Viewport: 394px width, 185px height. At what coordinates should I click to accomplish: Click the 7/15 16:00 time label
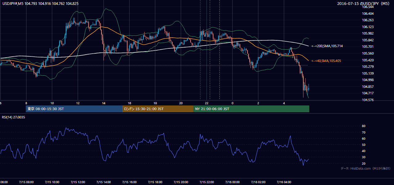[x=129, y=182]
